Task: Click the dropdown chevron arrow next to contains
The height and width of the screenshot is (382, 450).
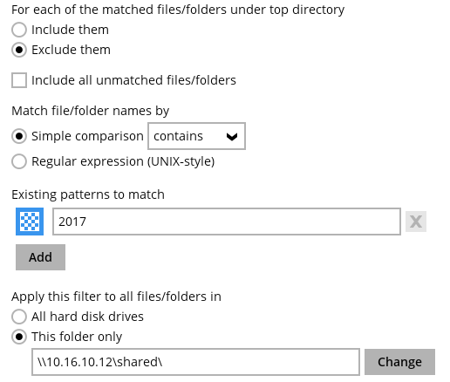Action: pos(232,136)
